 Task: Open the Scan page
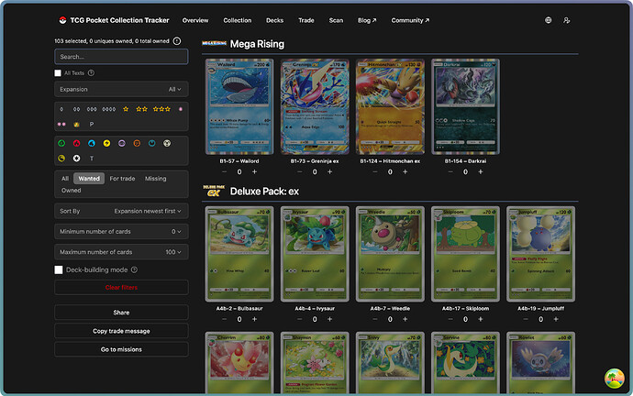pos(336,20)
